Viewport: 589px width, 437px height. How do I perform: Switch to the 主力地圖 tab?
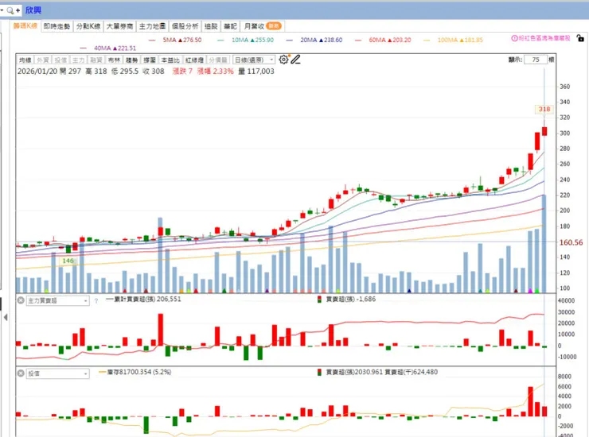click(152, 26)
